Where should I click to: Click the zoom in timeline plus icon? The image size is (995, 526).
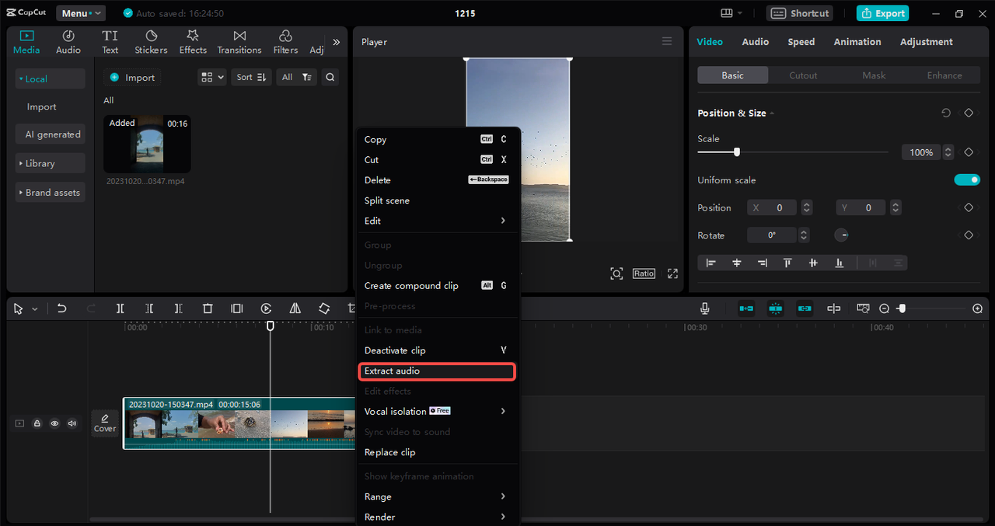[978, 308]
